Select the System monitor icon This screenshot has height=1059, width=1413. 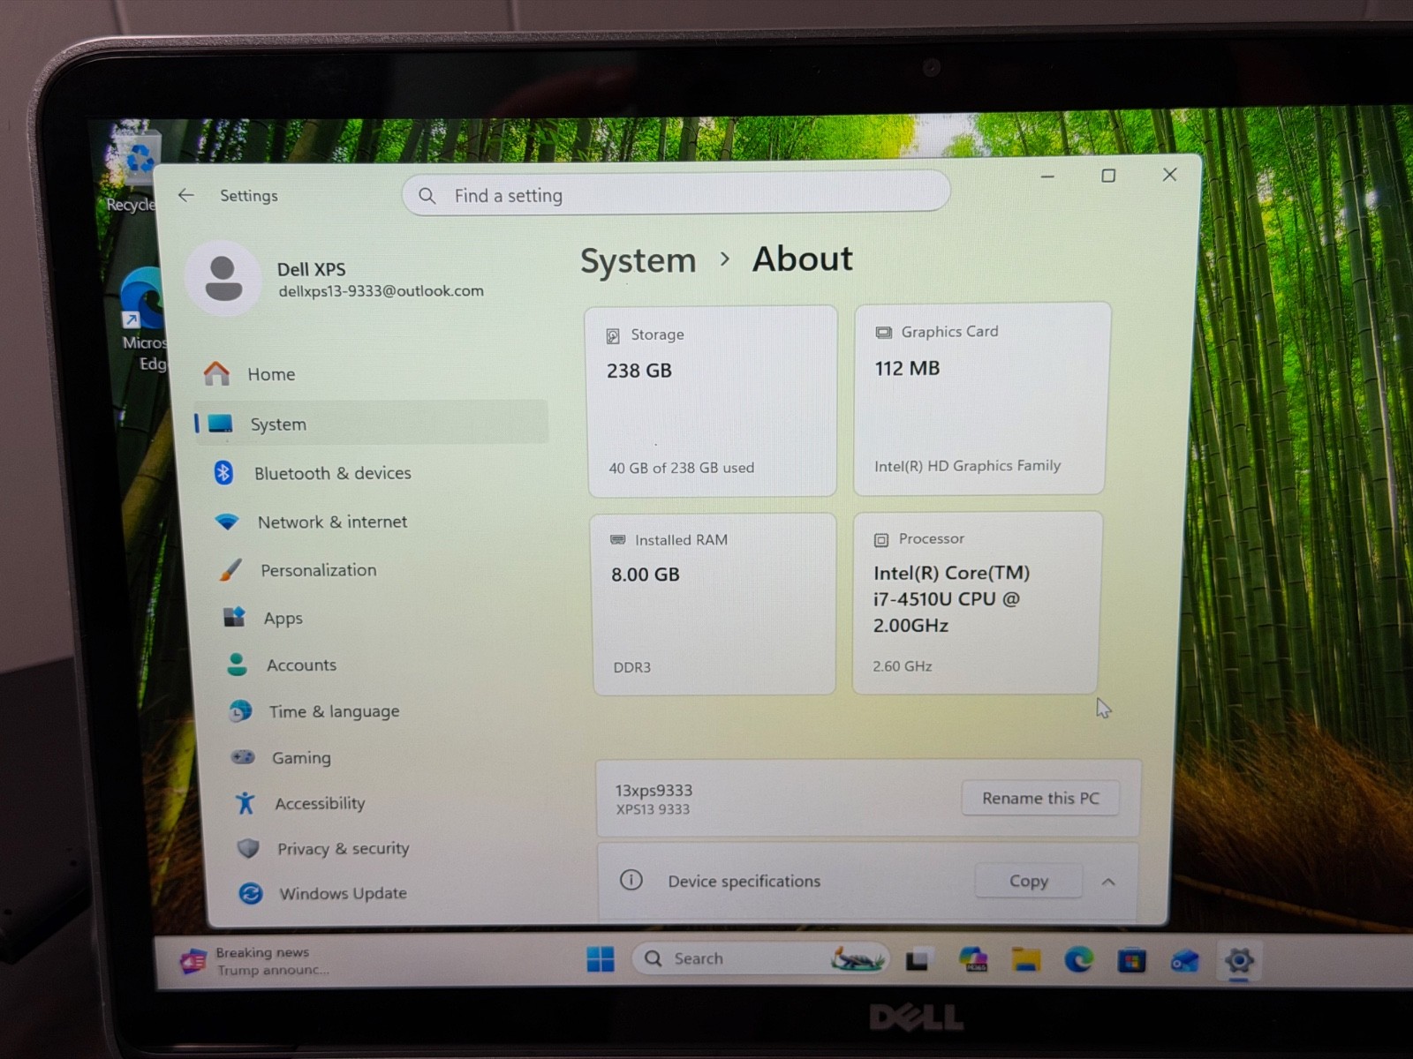pos(220,424)
